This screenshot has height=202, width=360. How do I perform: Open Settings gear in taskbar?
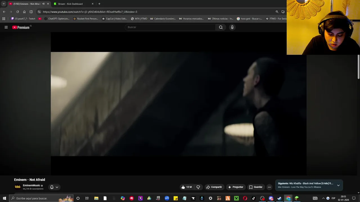click(x=210, y=198)
